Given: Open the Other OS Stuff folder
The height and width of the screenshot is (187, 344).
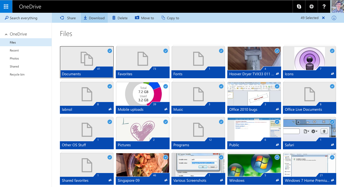Looking at the screenshot, I should pos(87,133).
